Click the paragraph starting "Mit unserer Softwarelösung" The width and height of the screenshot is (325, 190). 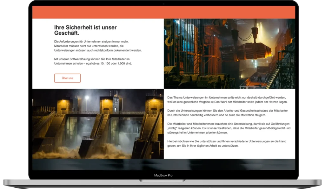coord(93,61)
